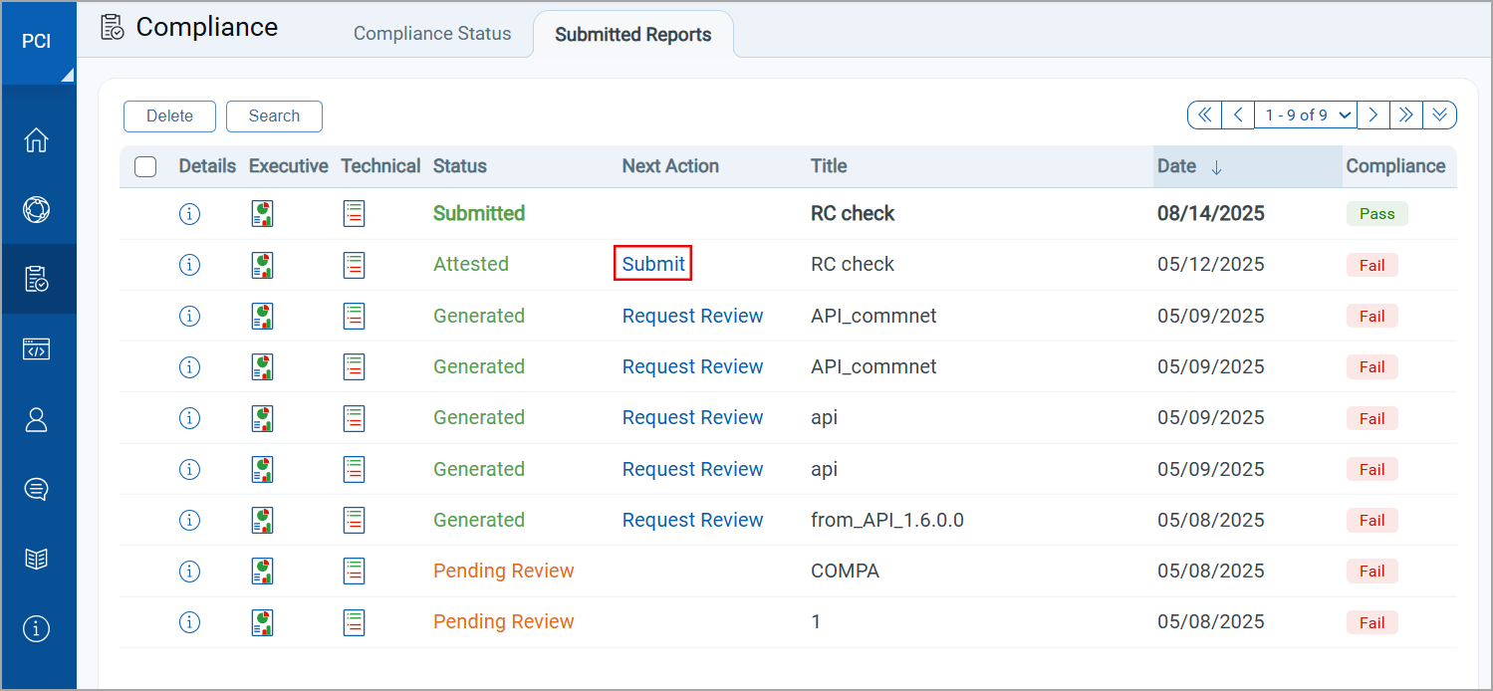This screenshot has width=1493, height=691.
Task: View details info icon for 08/14/2025 report
Action: (x=189, y=213)
